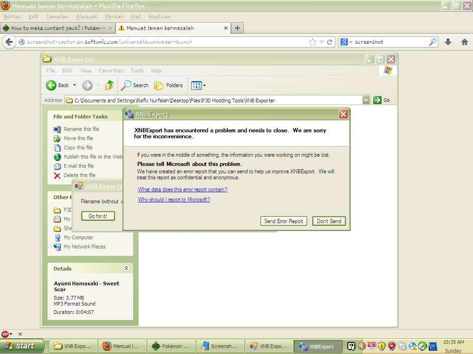Go to Firefox home page icon

click(465, 42)
